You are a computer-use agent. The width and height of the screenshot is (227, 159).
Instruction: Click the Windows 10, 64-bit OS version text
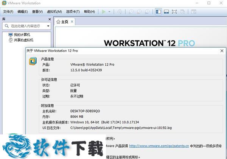104,122
